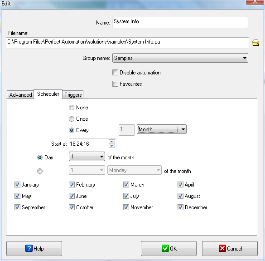Open the Group name Samples dropdown

[x=180, y=58]
